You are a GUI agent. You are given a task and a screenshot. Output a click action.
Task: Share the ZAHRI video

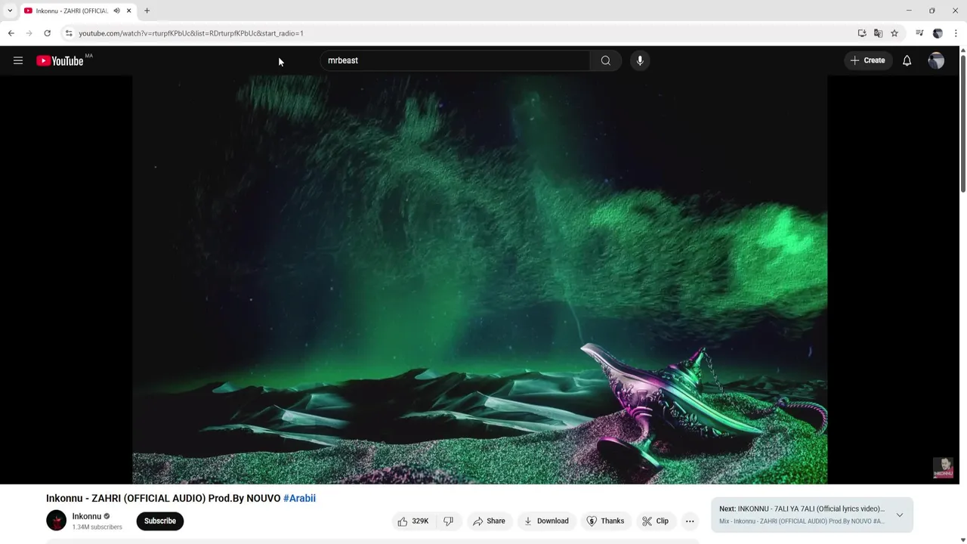(x=489, y=521)
